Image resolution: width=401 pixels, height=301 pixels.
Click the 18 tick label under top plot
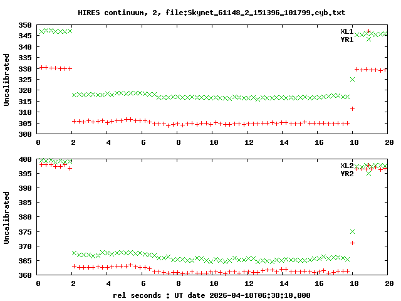point(353,143)
